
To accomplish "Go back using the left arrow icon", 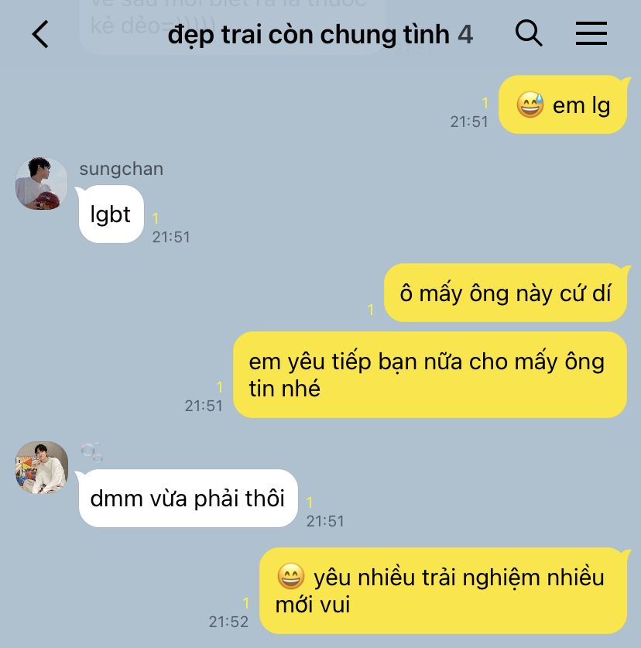I will click(40, 34).
